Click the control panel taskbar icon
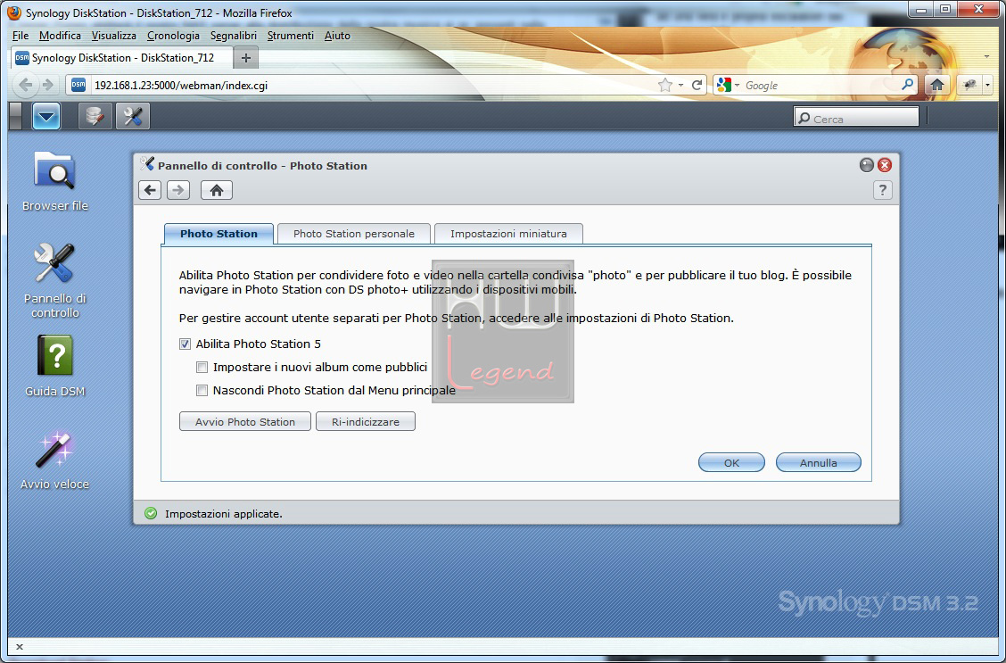The width and height of the screenshot is (1006, 663). click(133, 116)
